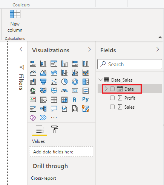The width and height of the screenshot is (164, 185).
Task: Select the Donut chart visual
Action: [75, 82]
